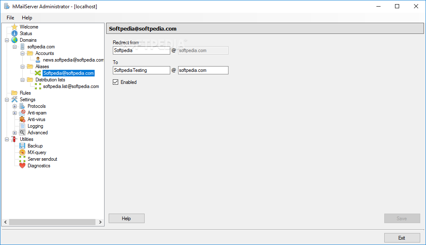The image size is (426, 245).
Task: Collapse the Accounts folder node
Action: (x=23, y=54)
